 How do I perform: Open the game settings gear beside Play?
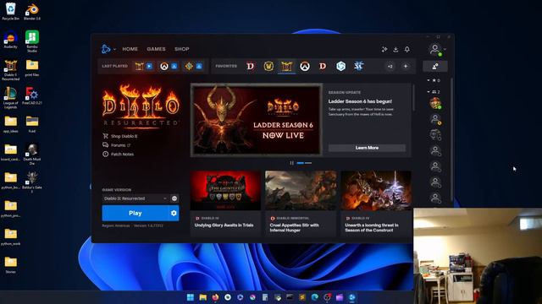click(x=174, y=214)
